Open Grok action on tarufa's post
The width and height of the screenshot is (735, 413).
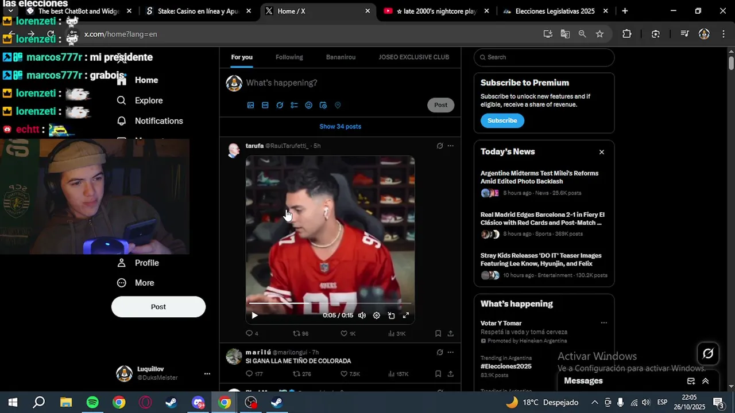tap(440, 146)
